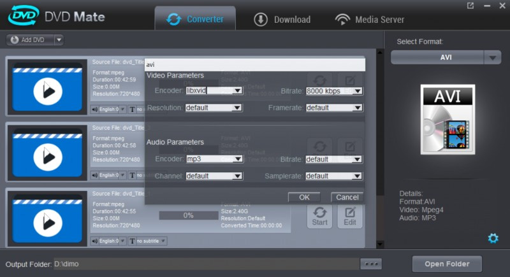Click the Edit icon on third video
The width and height of the screenshot is (510, 277).
click(x=350, y=215)
